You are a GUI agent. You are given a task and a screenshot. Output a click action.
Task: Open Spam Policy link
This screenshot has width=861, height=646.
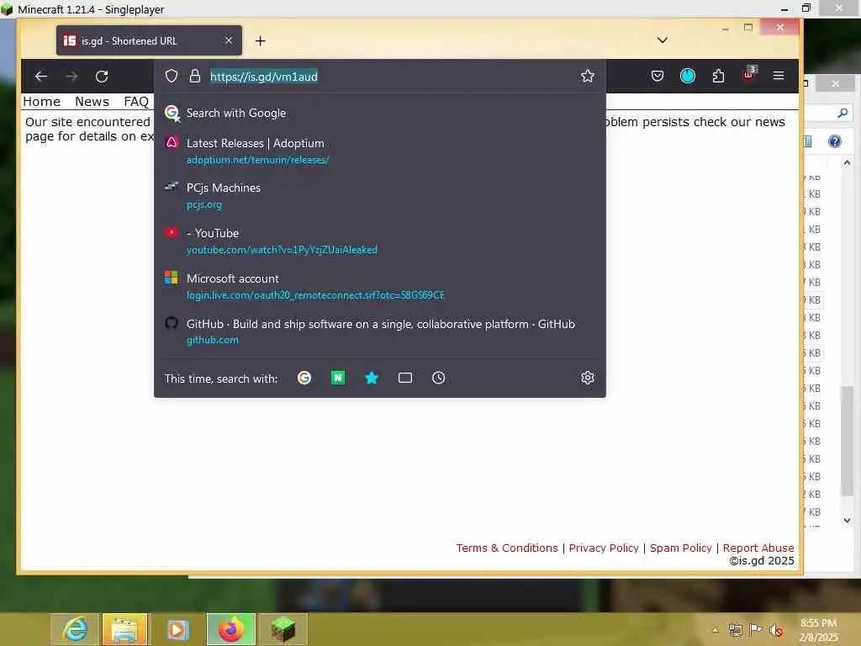tap(681, 548)
